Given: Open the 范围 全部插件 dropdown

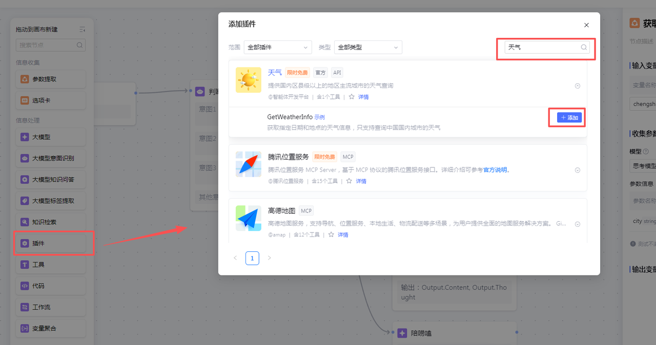Looking at the screenshot, I should click(x=277, y=47).
